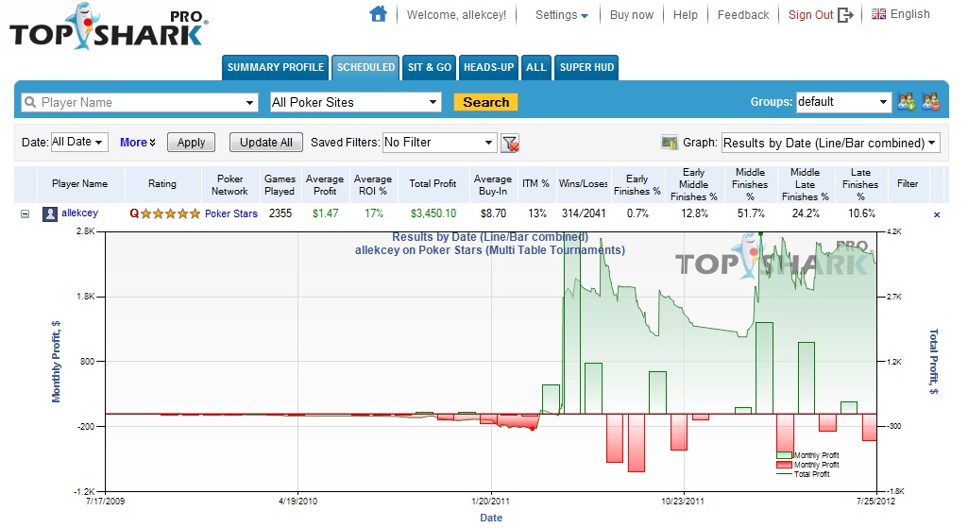968x528 pixels.
Task: Remove allekcey row with the x icon
Action: [x=937, y=214]
